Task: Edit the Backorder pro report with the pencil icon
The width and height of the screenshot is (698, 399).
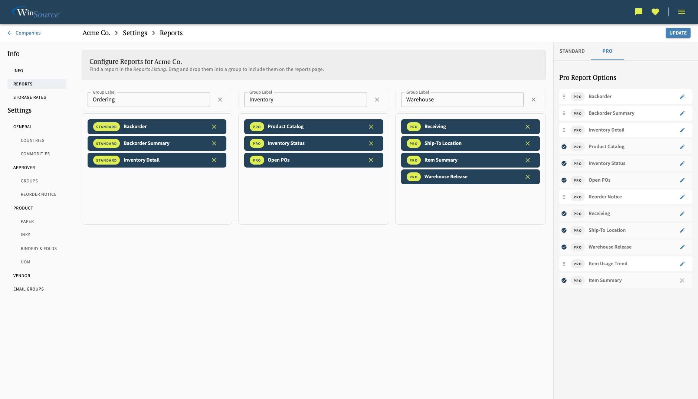Action: 682,96
